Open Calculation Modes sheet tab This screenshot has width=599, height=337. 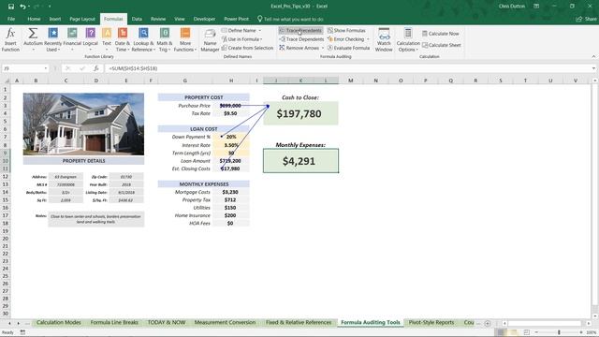58,322
